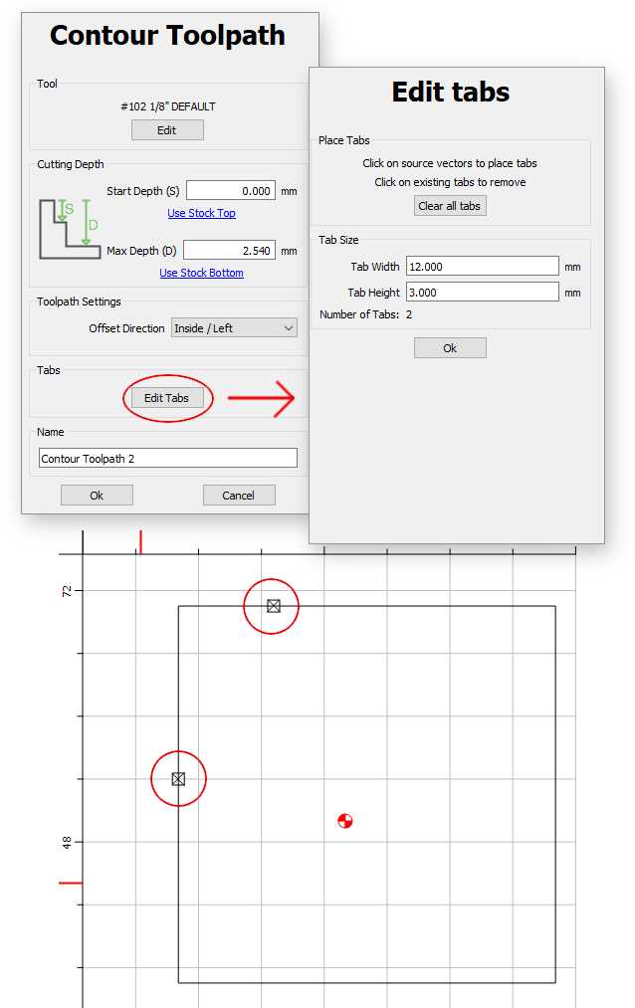Viewport: 635px width, 1008px height.
Task: Click the Use Stock Bottom link
Action: [201, 273]
